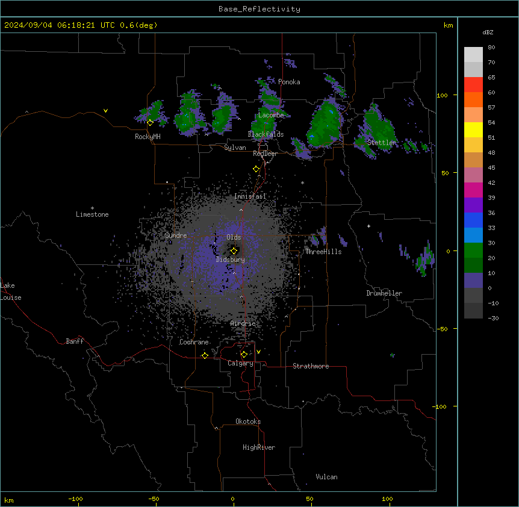Screen dimensions: 519x507
Task: Click the radar site diamond between Olds and Didsbury
Action: tap(234, 251)
